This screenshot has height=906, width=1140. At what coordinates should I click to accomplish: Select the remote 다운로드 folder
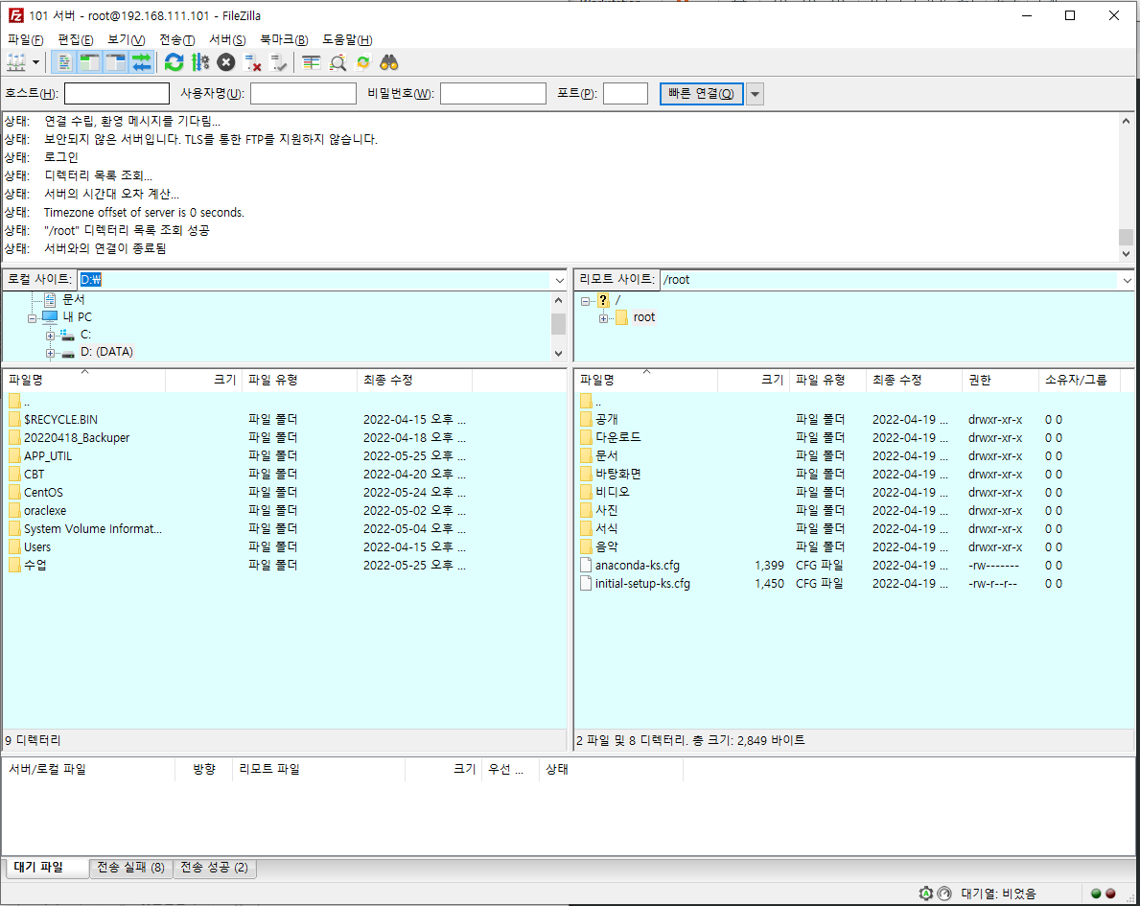[618, 438]
